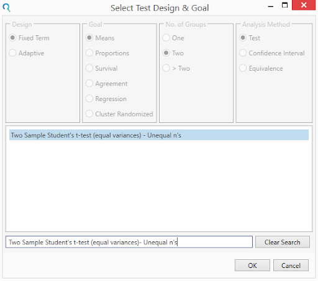Cancel the dialog
318x281 pixels.
[291, 265]
